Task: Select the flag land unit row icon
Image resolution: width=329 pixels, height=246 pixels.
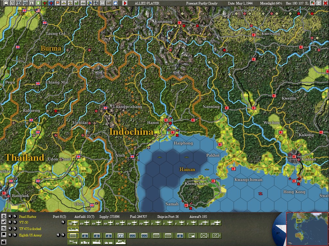Action: [4, 235]
